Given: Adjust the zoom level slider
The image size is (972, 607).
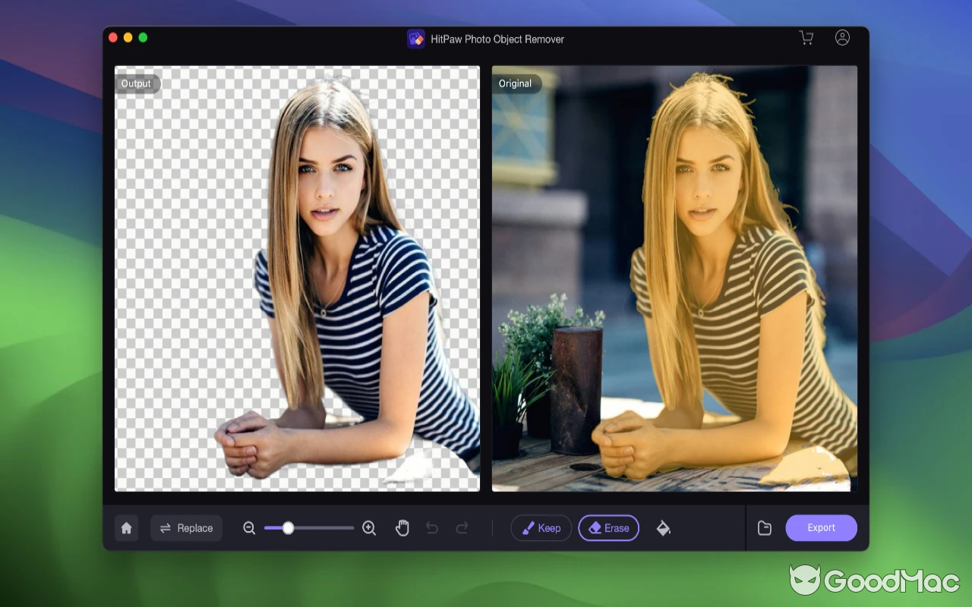Looking at the screenshot, I should 289,527.
